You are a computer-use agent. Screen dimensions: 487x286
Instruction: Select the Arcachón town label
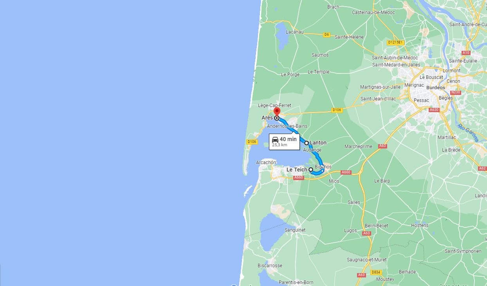[266, 163]
